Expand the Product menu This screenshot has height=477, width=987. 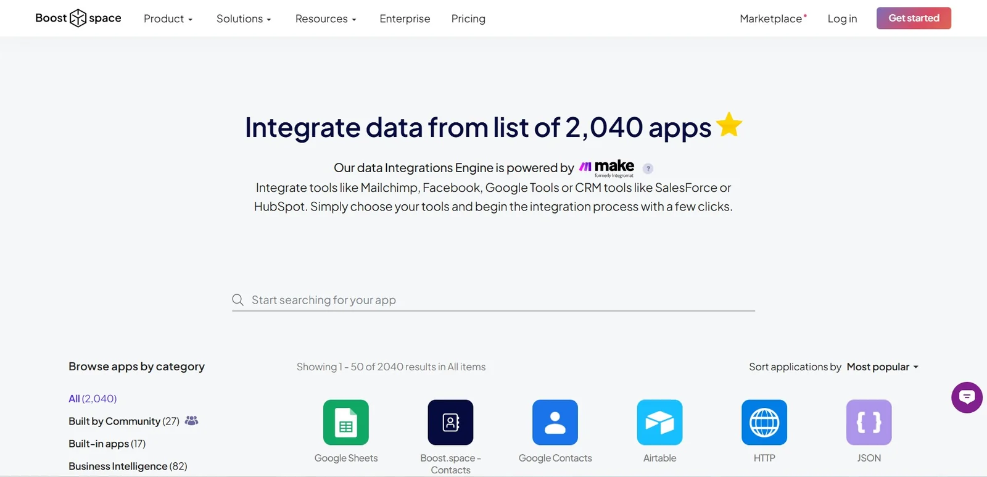(168, 19)
